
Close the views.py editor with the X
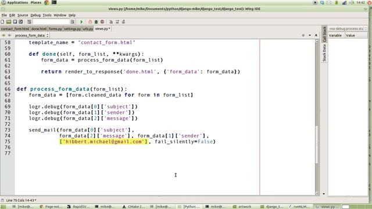[x=316, y=35]
